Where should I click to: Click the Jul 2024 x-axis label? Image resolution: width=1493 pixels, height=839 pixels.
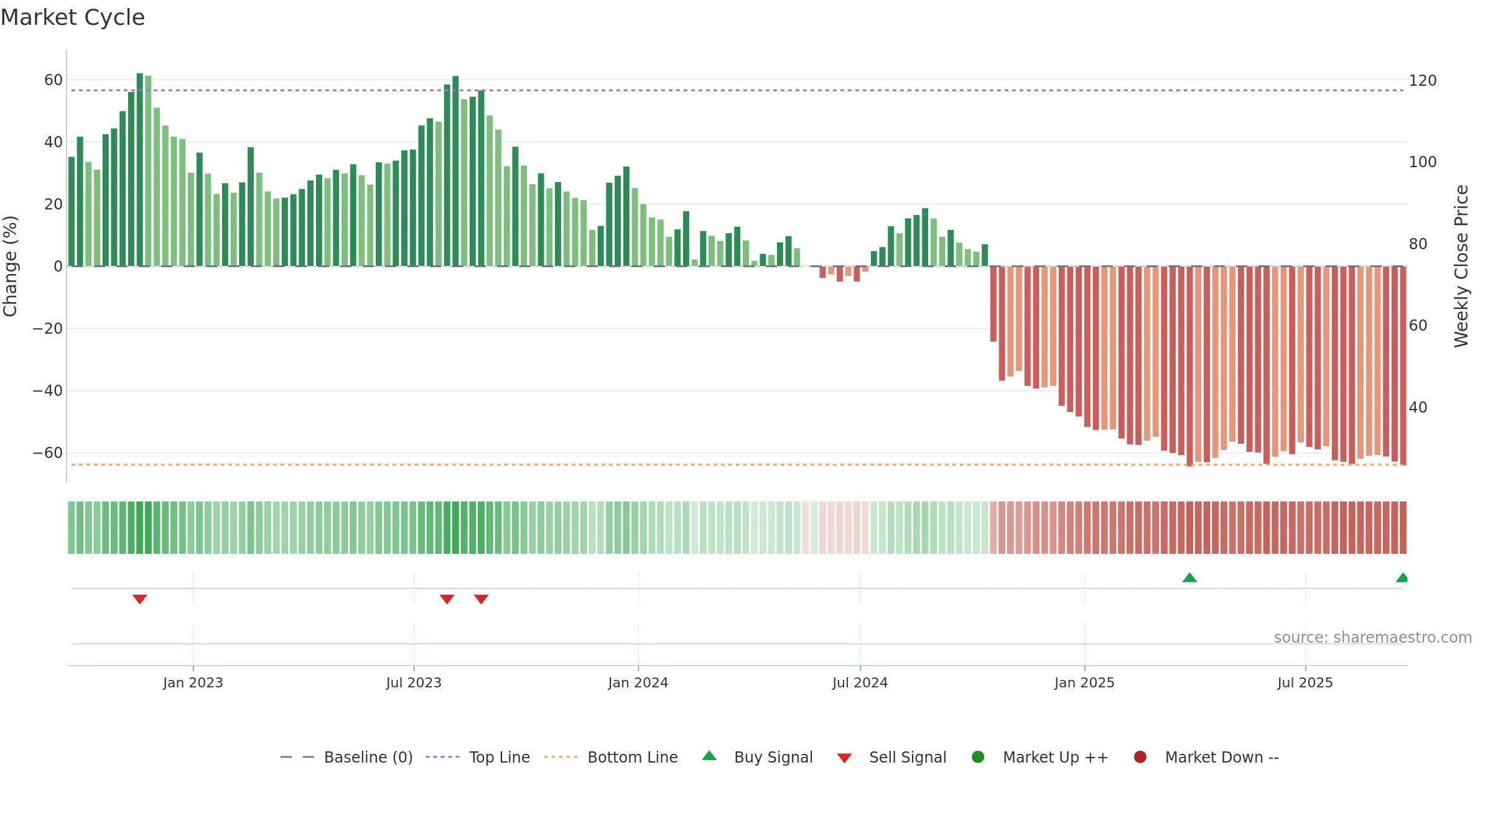(860, 682)
